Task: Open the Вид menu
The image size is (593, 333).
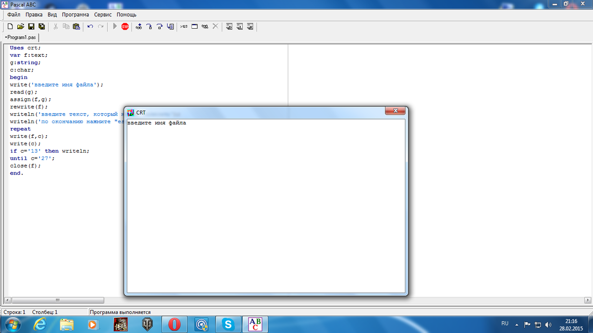Action: [52, 15]
